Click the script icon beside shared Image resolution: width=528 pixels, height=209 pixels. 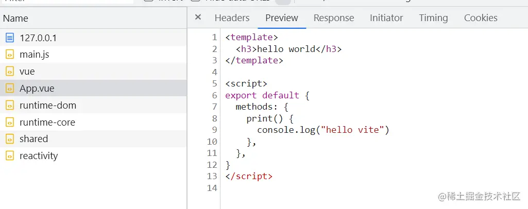click(x=10, y=138)
